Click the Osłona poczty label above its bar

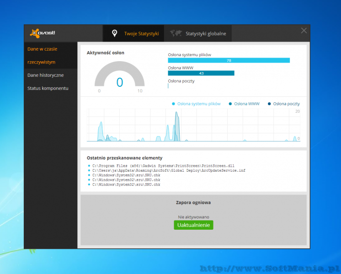[x=181, y=81]
